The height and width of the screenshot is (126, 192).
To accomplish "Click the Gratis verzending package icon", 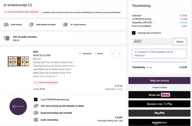I will 36,120.
